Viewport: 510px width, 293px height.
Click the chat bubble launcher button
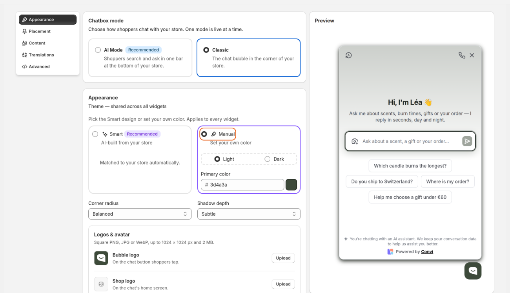click(473, 271)
